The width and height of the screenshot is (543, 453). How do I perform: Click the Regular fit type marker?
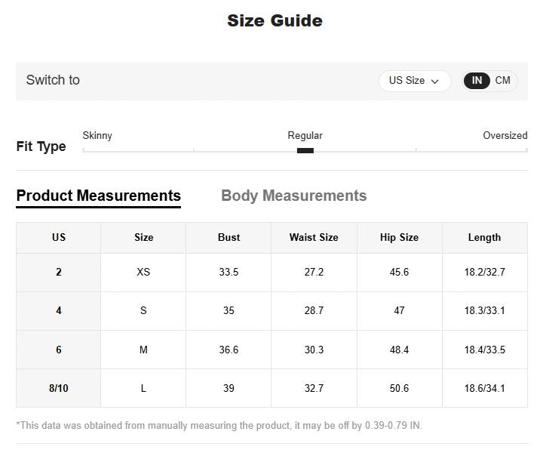click(x=305, y=150)
